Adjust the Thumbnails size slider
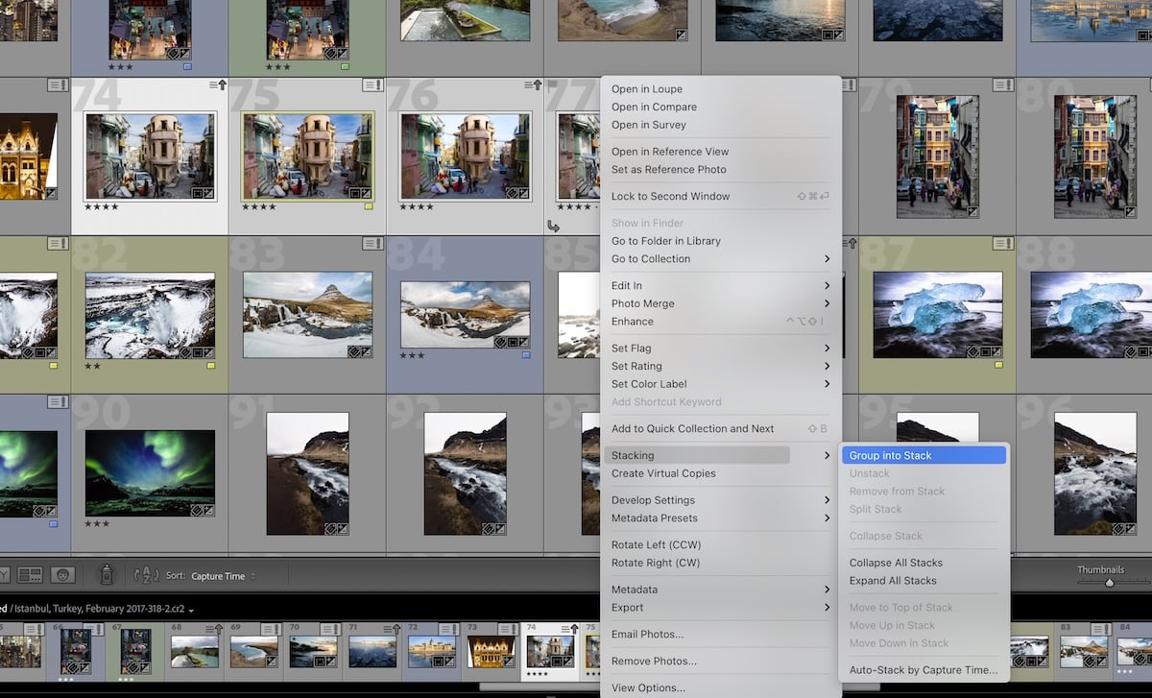 point(1110,583)
